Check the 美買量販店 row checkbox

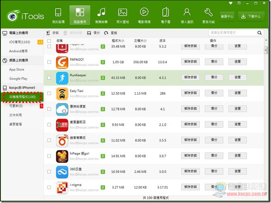click(49, 124)
